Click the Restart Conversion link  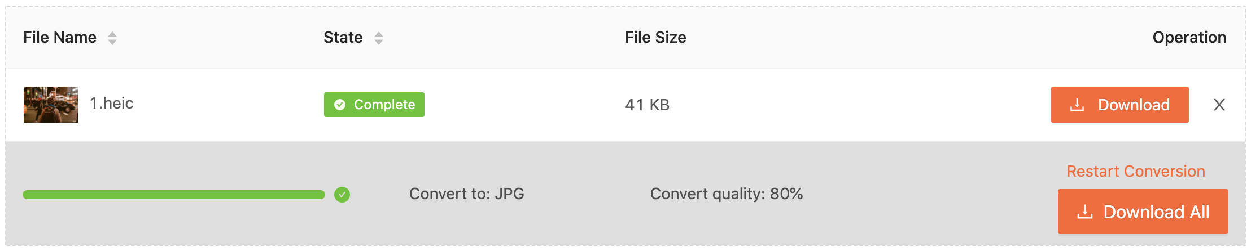tap(1136, 171)
